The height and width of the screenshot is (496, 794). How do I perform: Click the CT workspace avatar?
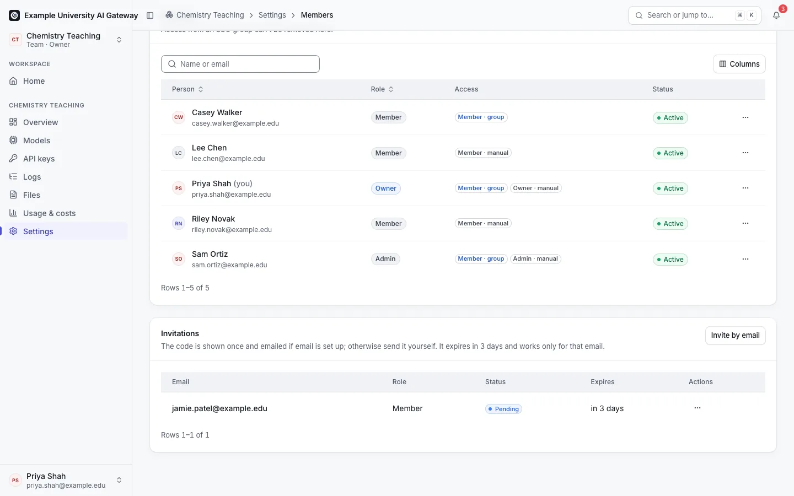15,40
